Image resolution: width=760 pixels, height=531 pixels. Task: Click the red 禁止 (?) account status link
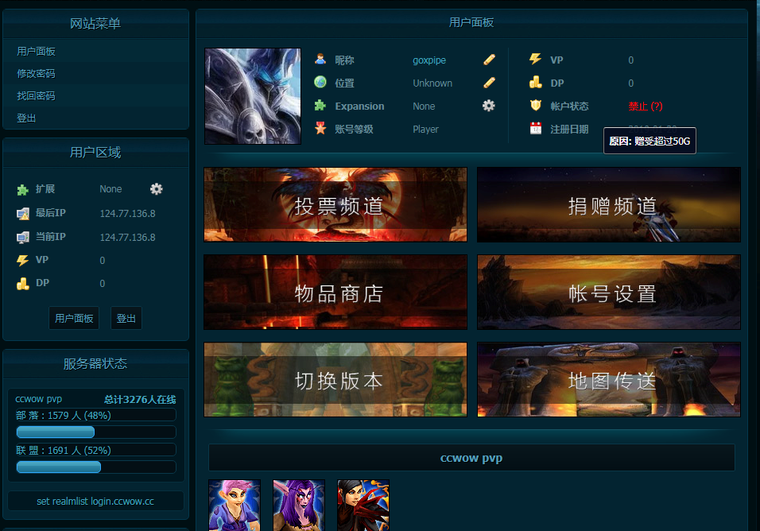click(x=645, y=107)
